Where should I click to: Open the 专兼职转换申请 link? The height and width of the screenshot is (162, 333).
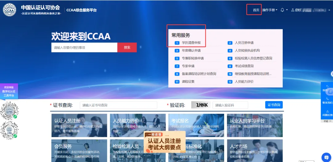[193, 58]
